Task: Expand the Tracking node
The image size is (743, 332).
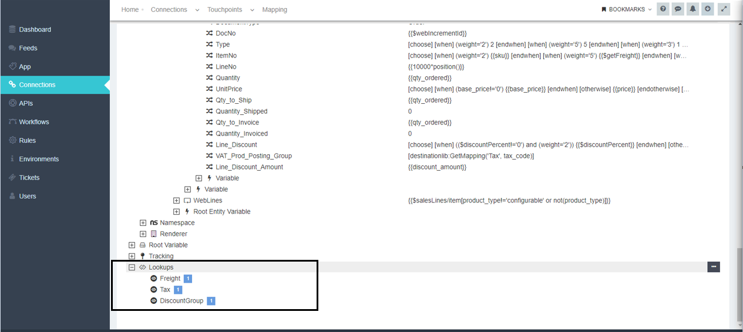Action: pos(132,256)
